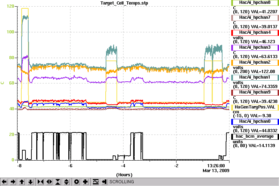Click the pan right arrow button
The width and height of the screenshot is (279, 186).
click(x=13, y=182)
